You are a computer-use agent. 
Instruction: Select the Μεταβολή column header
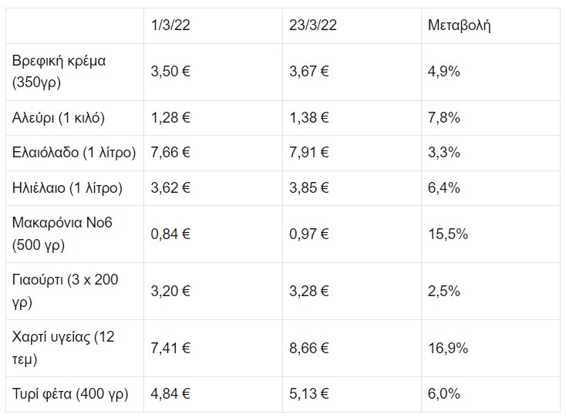(x=490, y=25)
